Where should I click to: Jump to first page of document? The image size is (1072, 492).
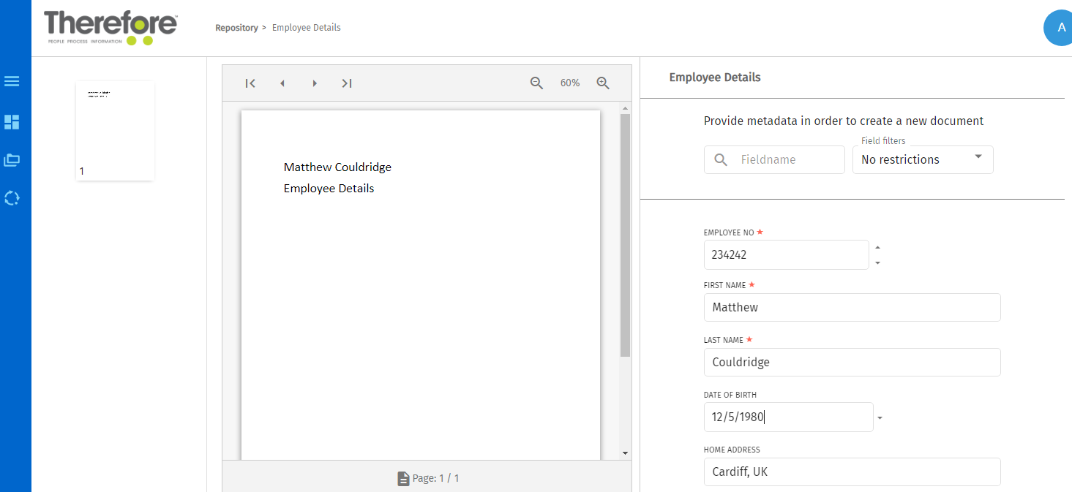click(x=250, y=83)
